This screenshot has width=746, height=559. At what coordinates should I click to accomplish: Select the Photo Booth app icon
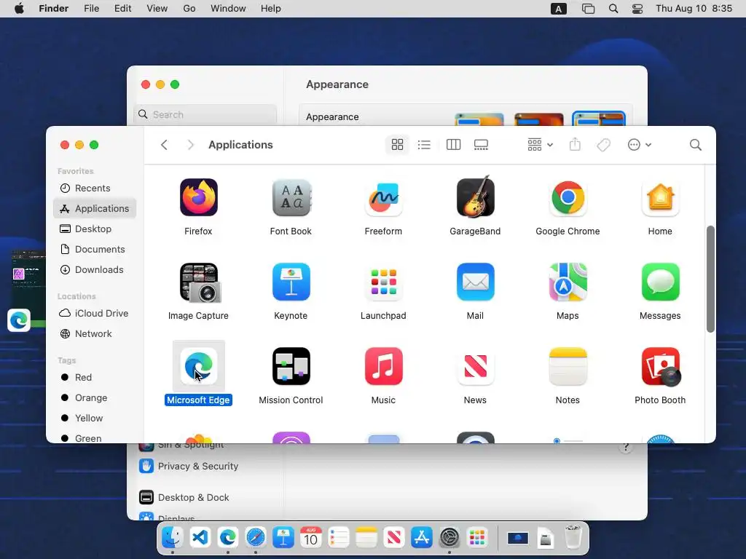point(661,366)
